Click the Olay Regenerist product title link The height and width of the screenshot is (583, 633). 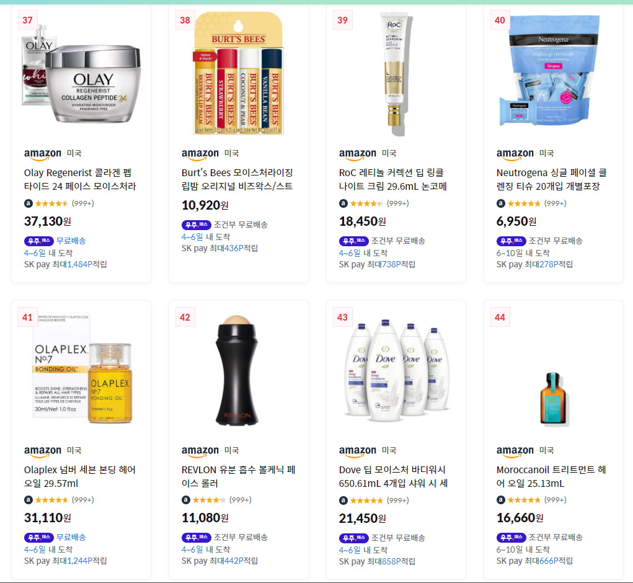click(x=81, y=179)
